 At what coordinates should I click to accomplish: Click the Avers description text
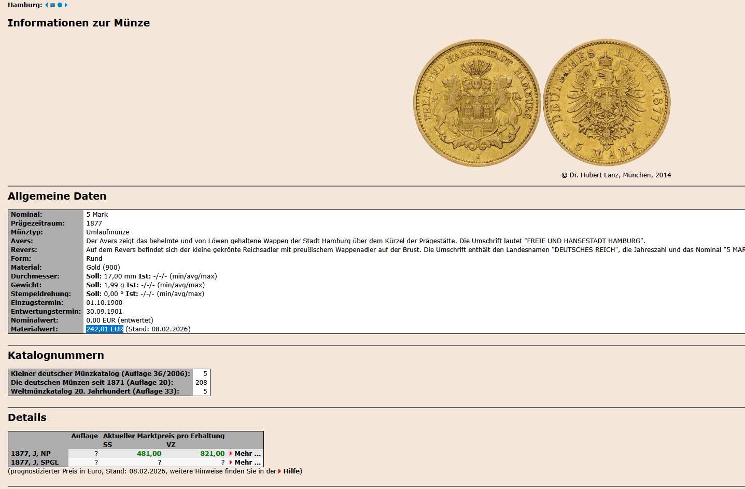click(x=366, y=241)
